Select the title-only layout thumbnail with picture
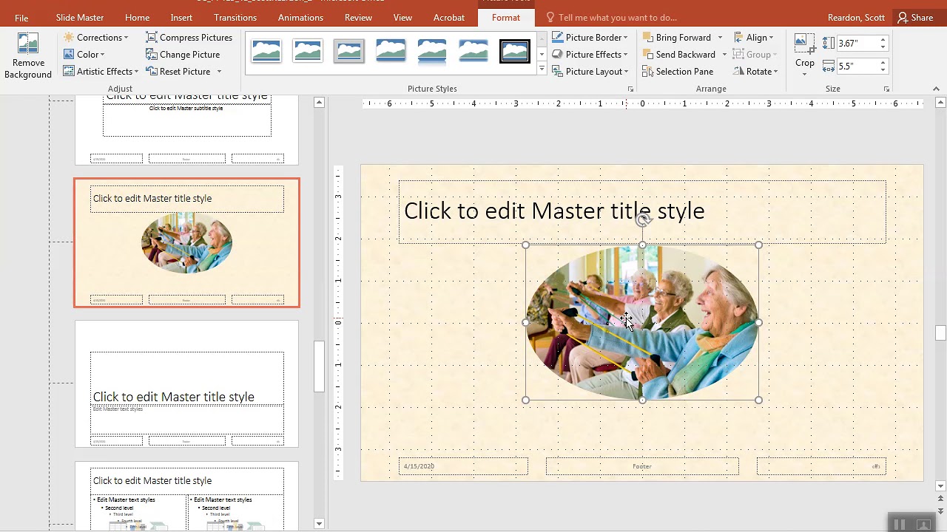 coord(186,242)
